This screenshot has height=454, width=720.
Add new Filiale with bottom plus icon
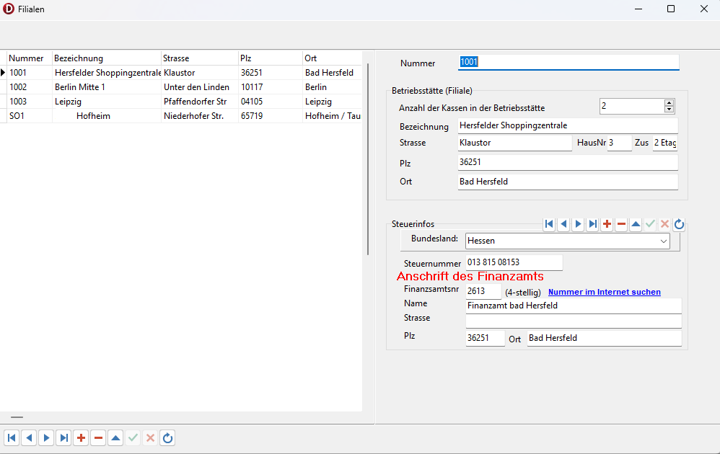pyautogui.click(x=82, y=438)
